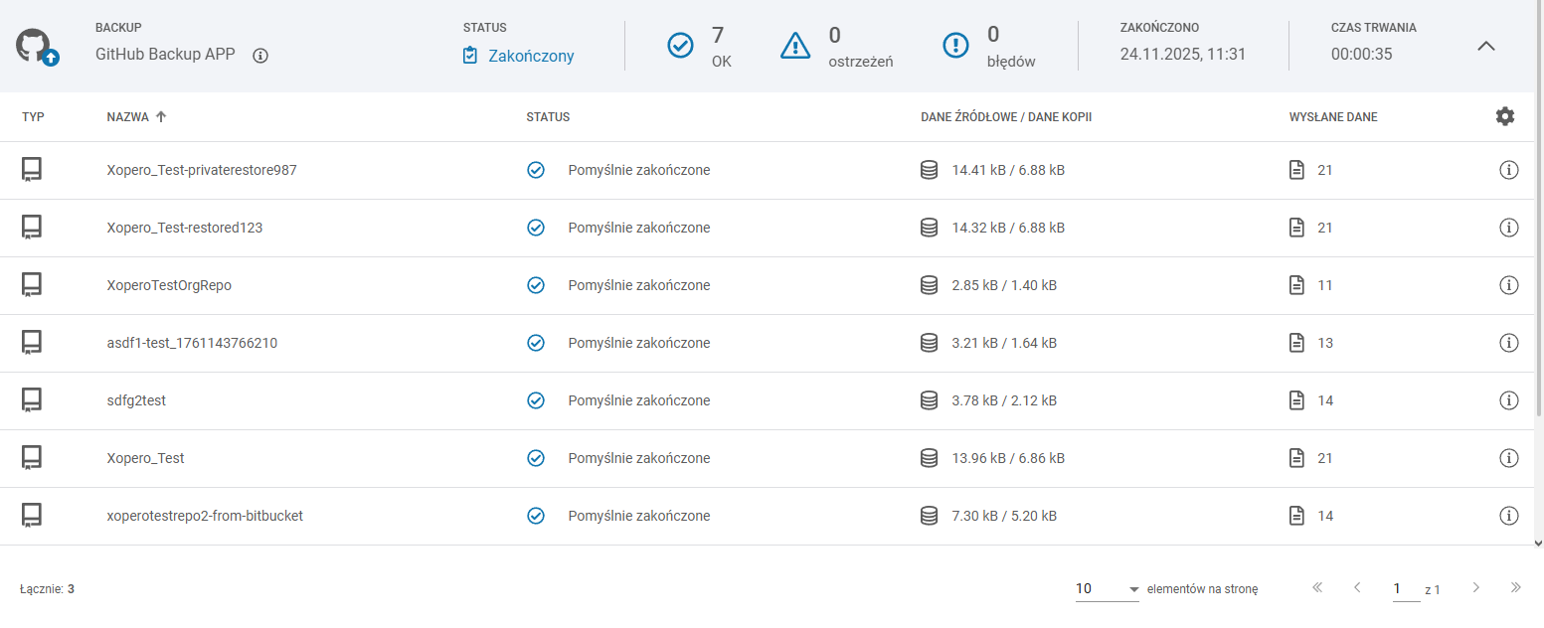Image resolution: width=1544 pixels, height=628 pixels.
Task: Click sent data file icon for Xopero_Test
Action: pyautogui.click(x=1296, y=458)
